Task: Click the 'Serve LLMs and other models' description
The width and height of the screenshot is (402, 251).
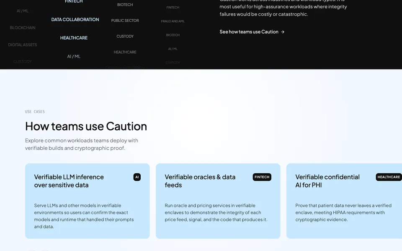Action: (84, 216)
